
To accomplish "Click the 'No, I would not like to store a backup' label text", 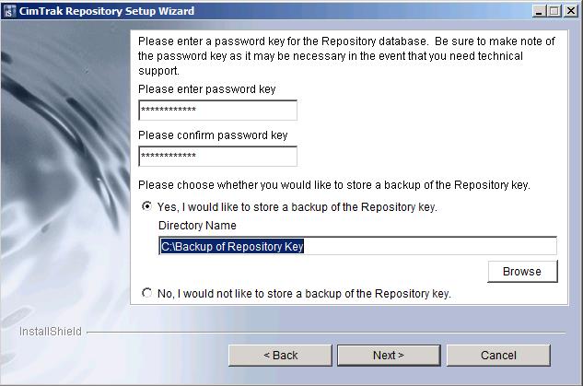I will tap(304, 294).
